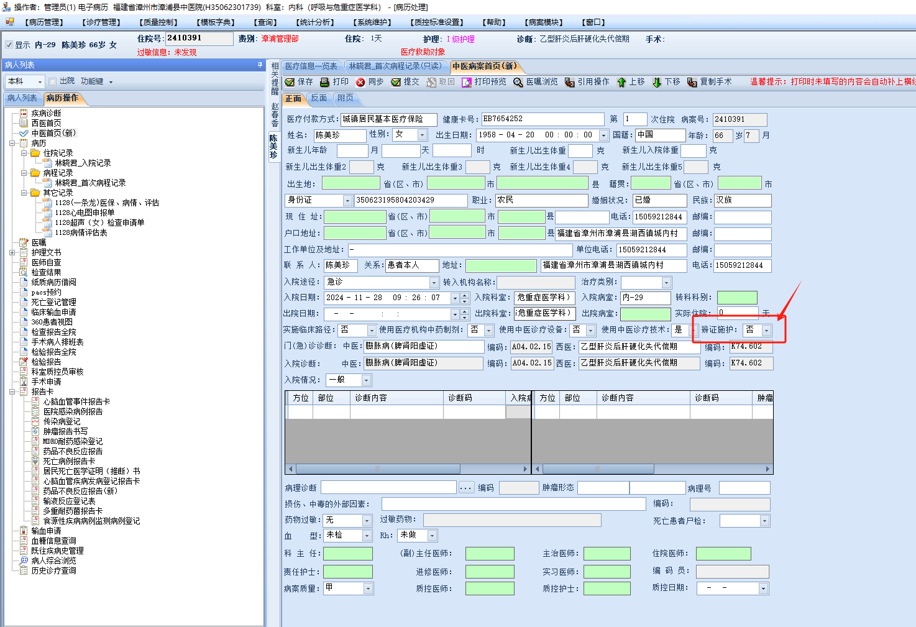Click the 病理诊断 ellipsis browse button
This screenshot has width=916, height=627.
[466, 488]
